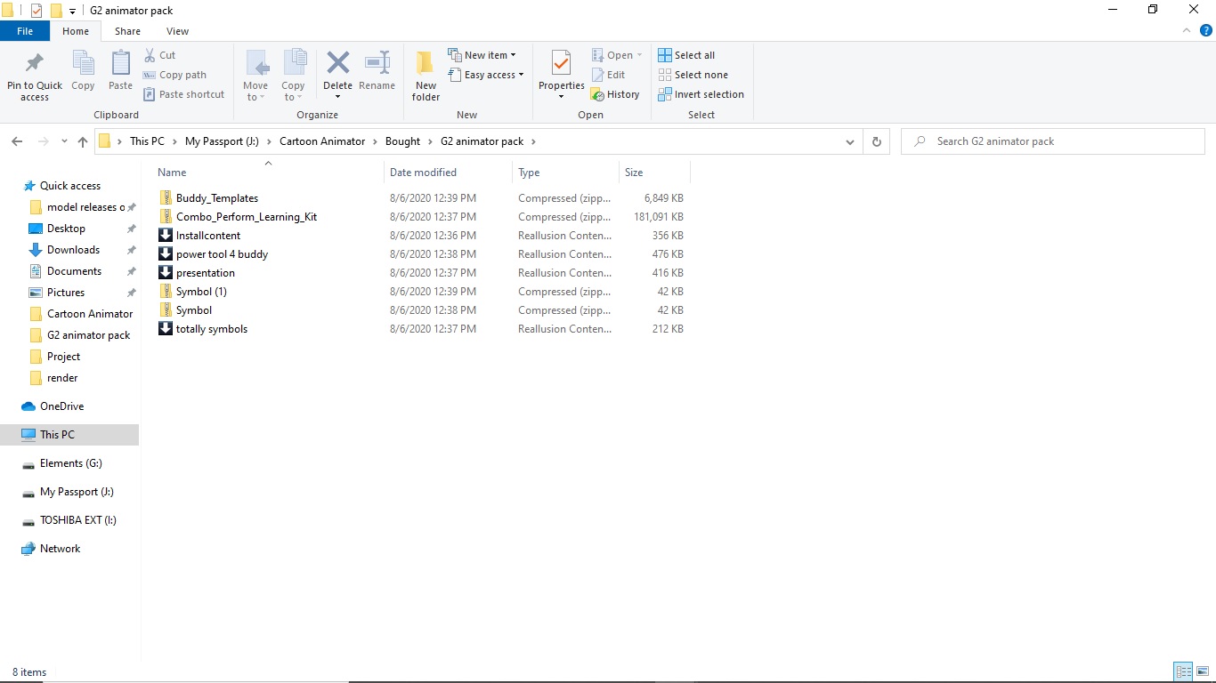Click Paste shortcut command

[x=184, y=94]
